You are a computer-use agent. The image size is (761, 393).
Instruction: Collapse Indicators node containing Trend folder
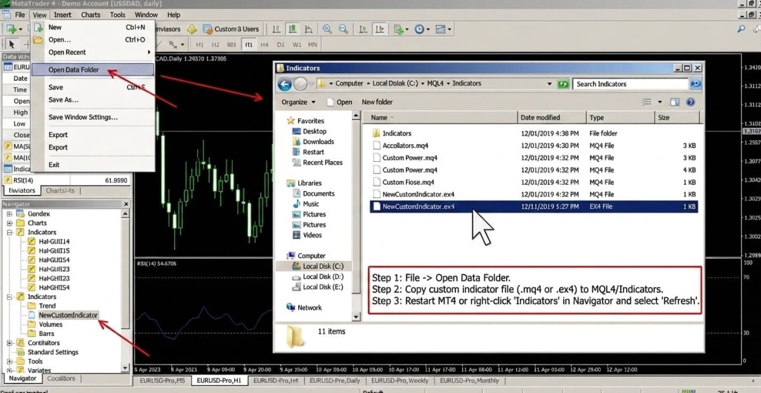coord(10,296)
